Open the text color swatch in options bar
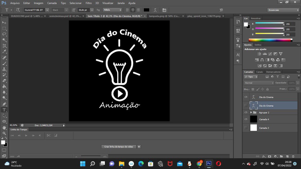Image resolution: width=301 pixels, height=169 pixels. pyautogui.click(x=147, y=10)
